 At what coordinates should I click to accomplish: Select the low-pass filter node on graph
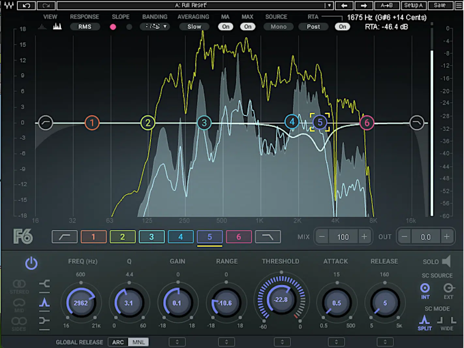point(417,123)
